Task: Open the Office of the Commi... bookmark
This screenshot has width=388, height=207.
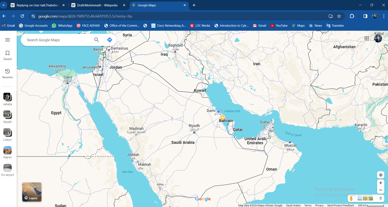Action: 122,26
